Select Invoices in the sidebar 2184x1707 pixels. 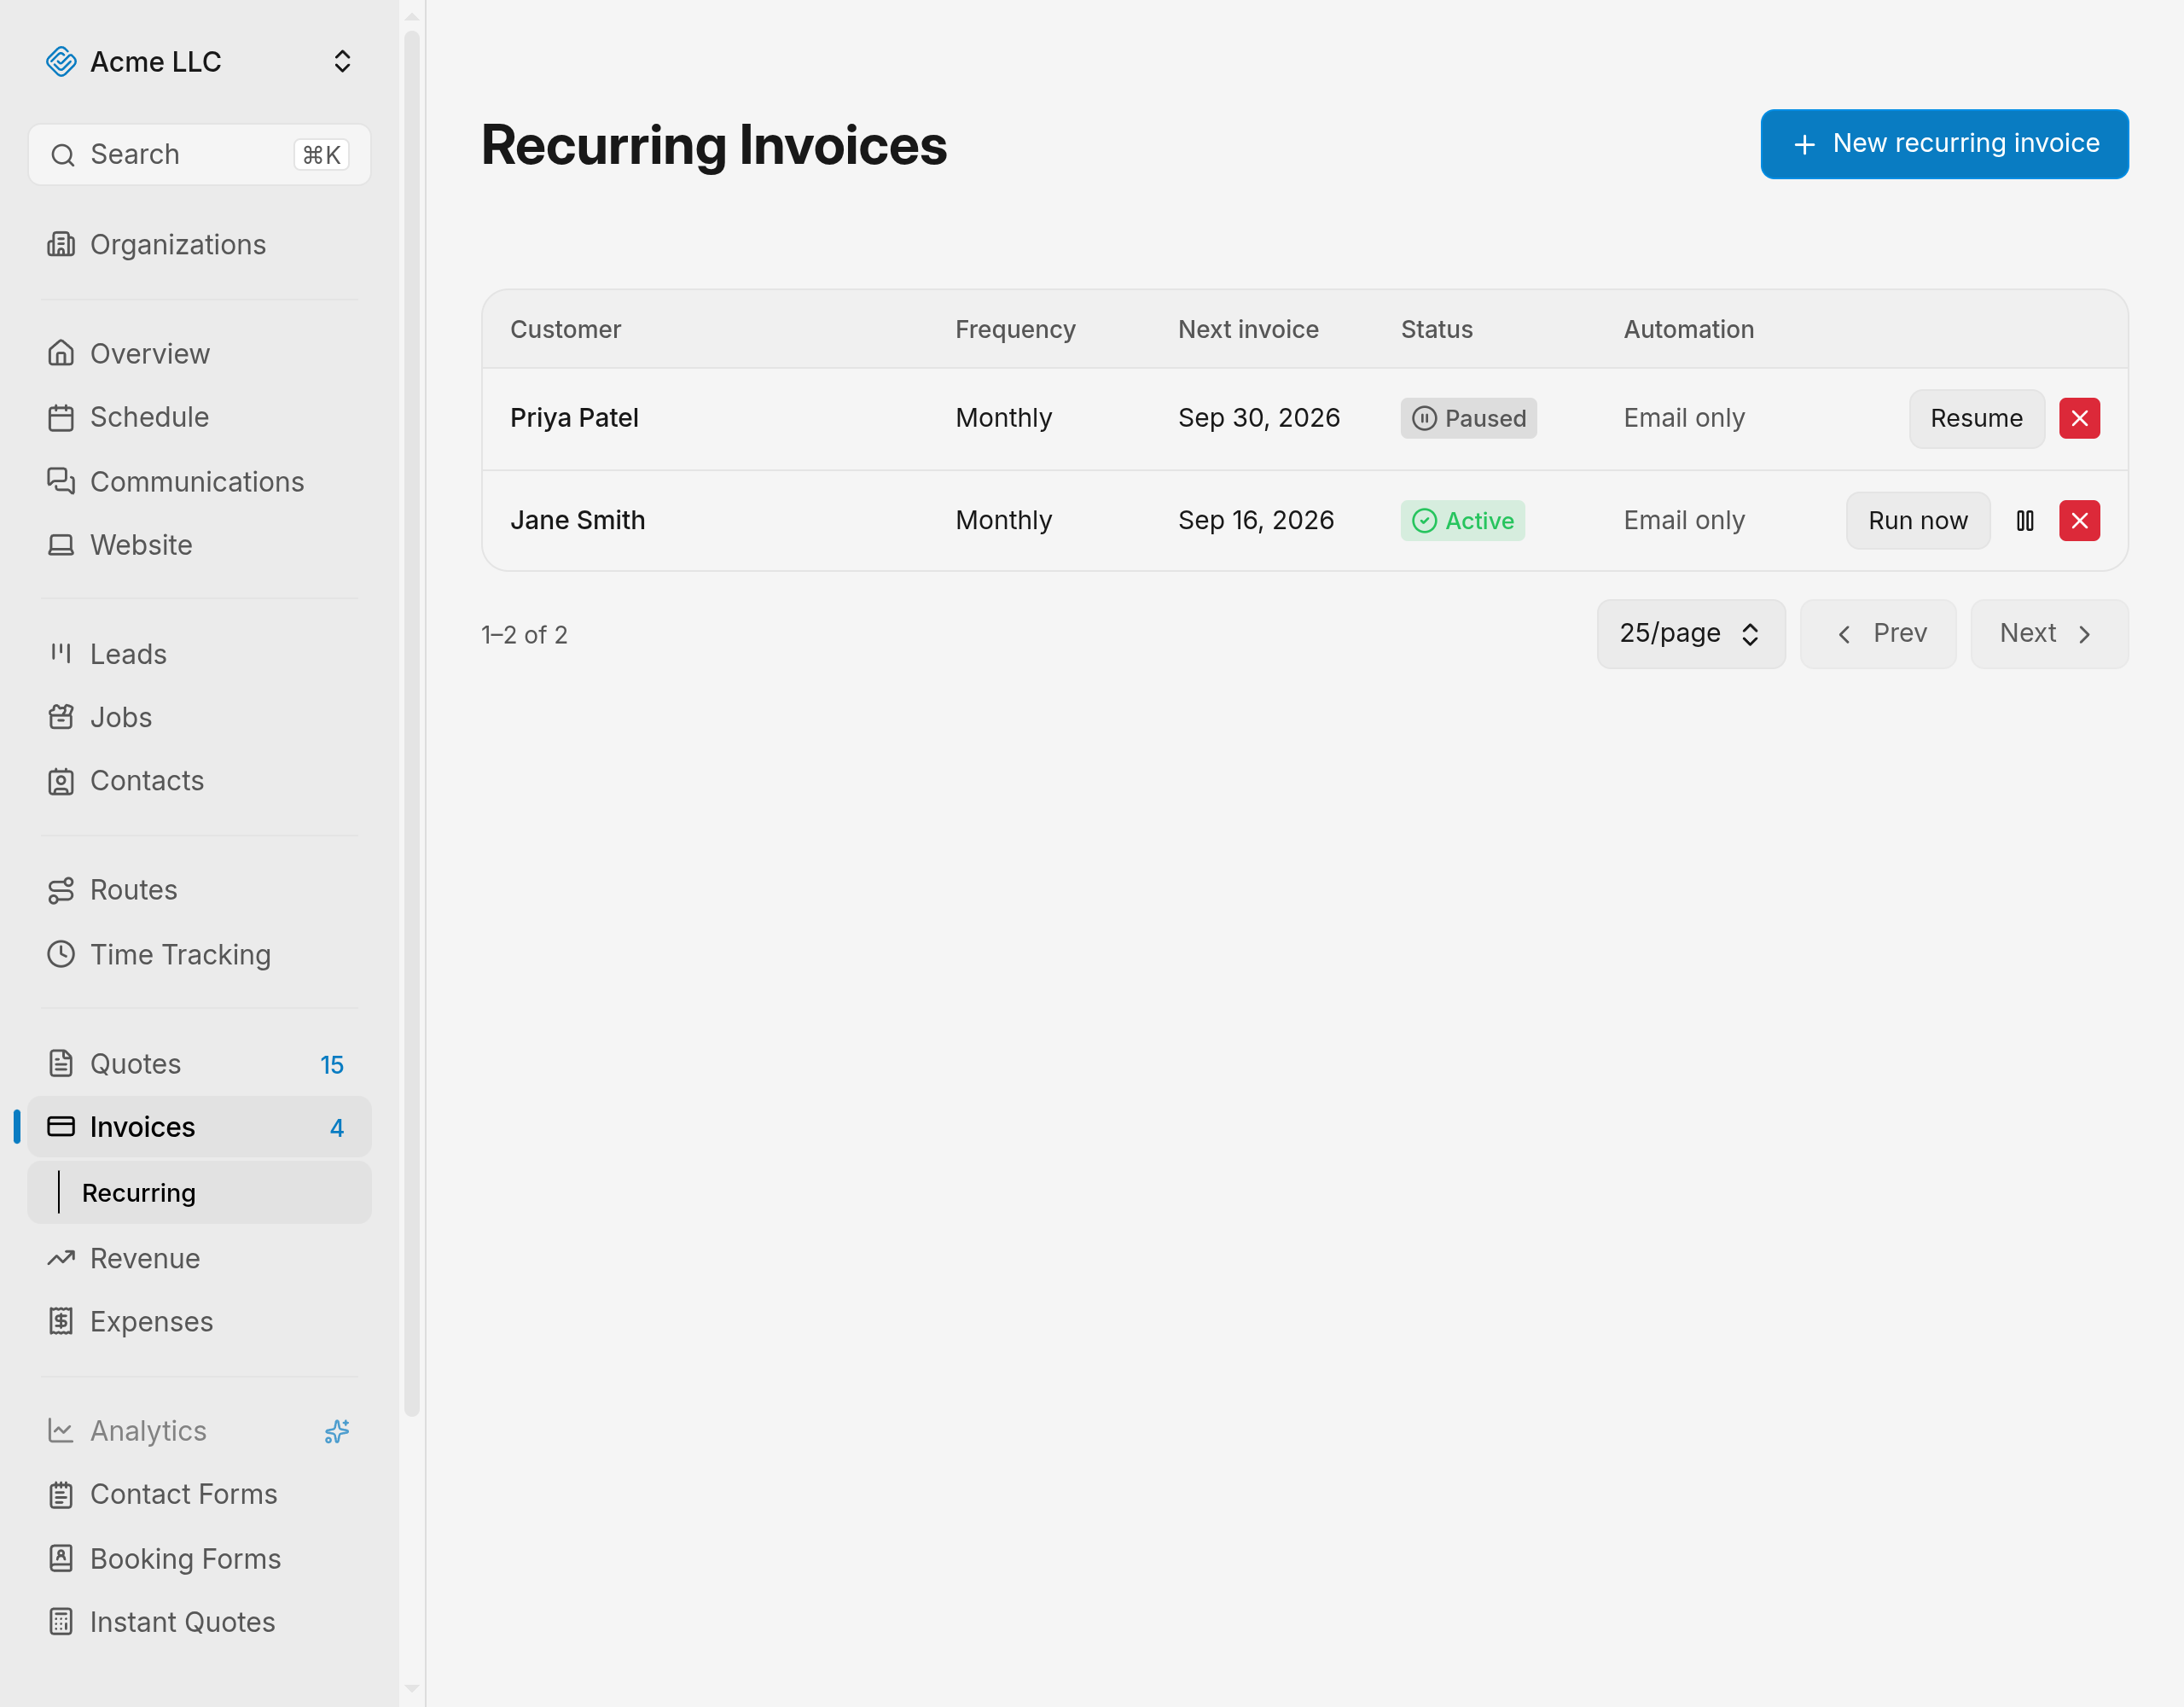199,1127
